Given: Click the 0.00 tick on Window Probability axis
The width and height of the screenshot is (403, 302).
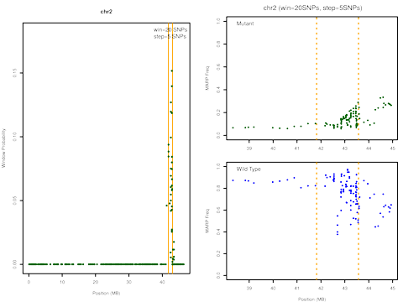Looking at the screenshot, I should (x=15, y=264).
